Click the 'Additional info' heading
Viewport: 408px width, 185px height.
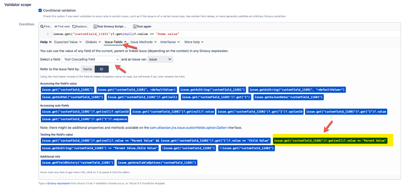click(50, 157)
